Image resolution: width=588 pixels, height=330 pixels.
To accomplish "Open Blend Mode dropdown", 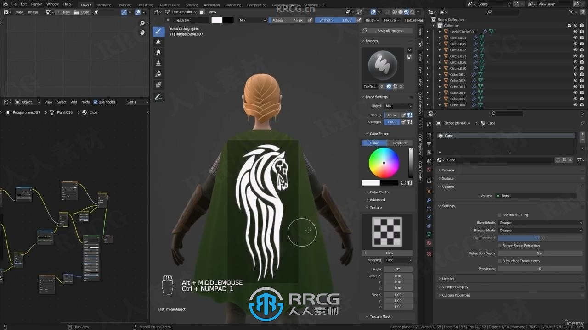I will point(540,223).
